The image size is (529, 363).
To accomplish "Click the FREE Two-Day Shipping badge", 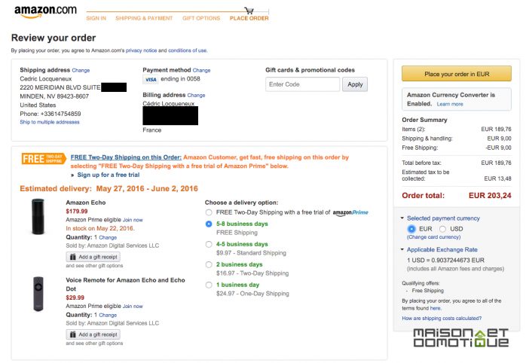I will pyautogui.click(x=44, y=158).
